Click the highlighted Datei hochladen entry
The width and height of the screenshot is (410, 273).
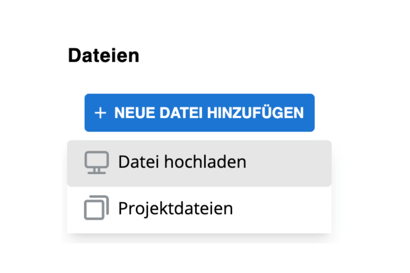coord(182,161)
